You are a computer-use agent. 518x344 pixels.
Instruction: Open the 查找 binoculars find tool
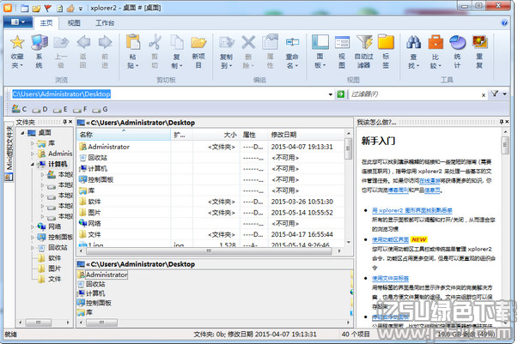[413, 42]
